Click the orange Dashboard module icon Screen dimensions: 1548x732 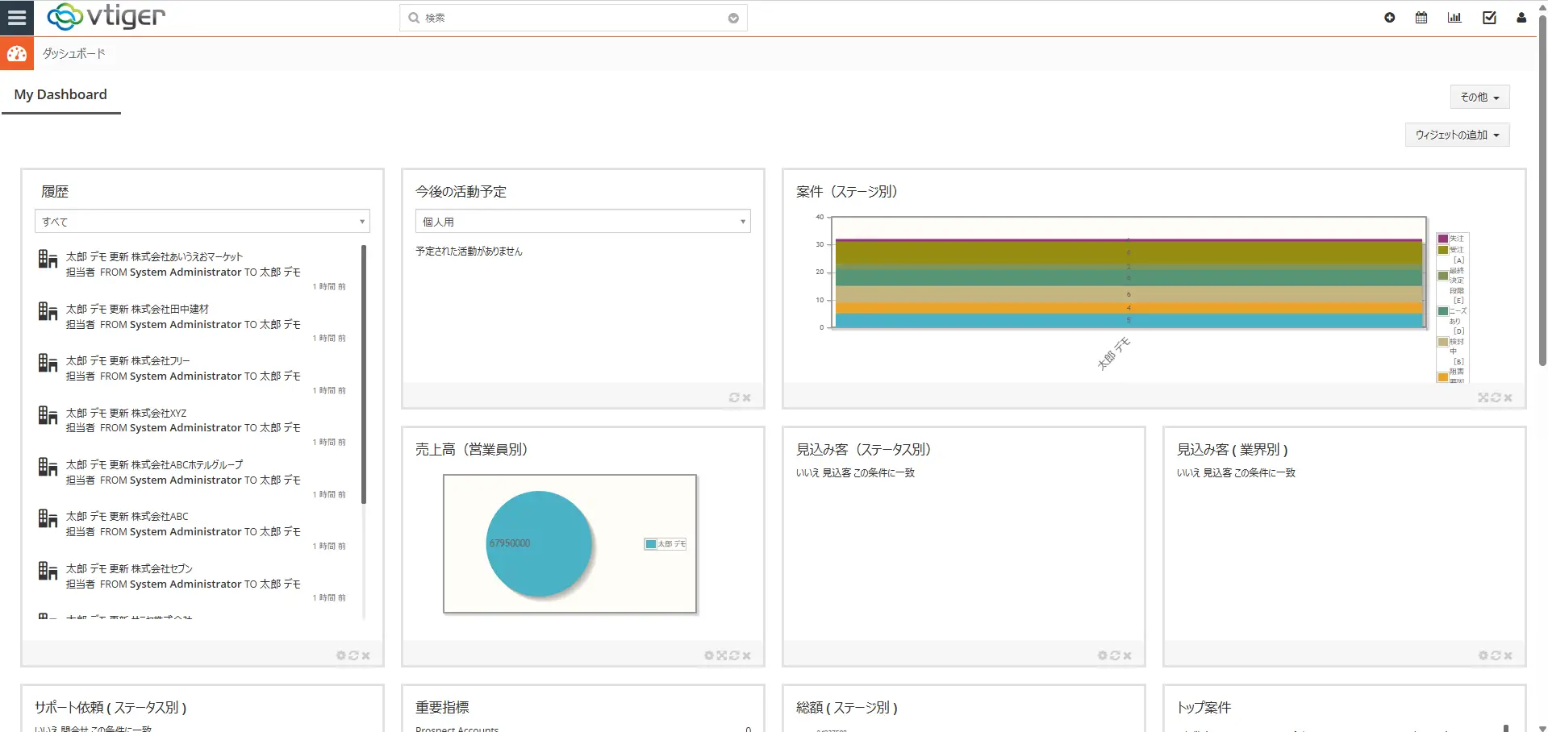(17, 54)
